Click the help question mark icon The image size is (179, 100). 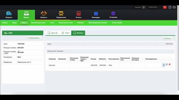[x=170, y=7]
